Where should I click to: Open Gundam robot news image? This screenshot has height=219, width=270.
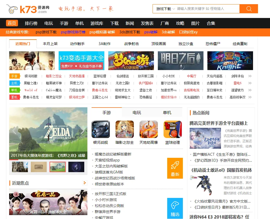[x=205, y=185]
